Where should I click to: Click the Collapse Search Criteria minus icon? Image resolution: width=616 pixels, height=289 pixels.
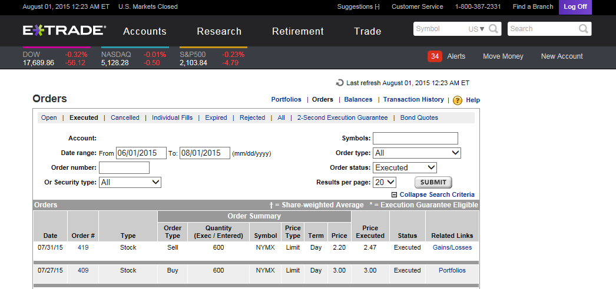[x=394, y=195]
